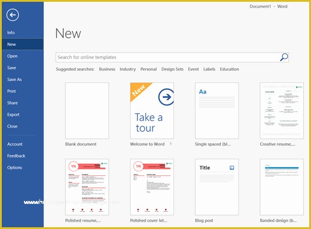Choose Save from the sidebar

pos(11,68)
